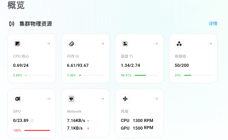
Task: Click the 7.1KB/s download rate
Action: coord(75,128)
